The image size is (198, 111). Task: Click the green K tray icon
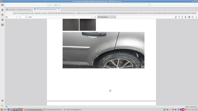click(x=165, y=110)
